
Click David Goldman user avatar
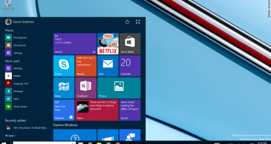point(8,22)
